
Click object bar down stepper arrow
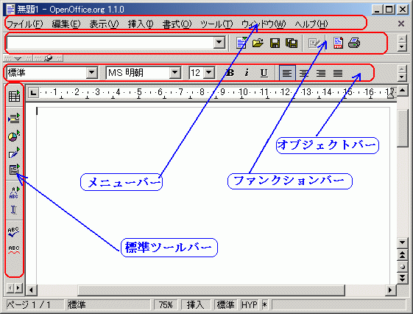(x=401, y=77)
